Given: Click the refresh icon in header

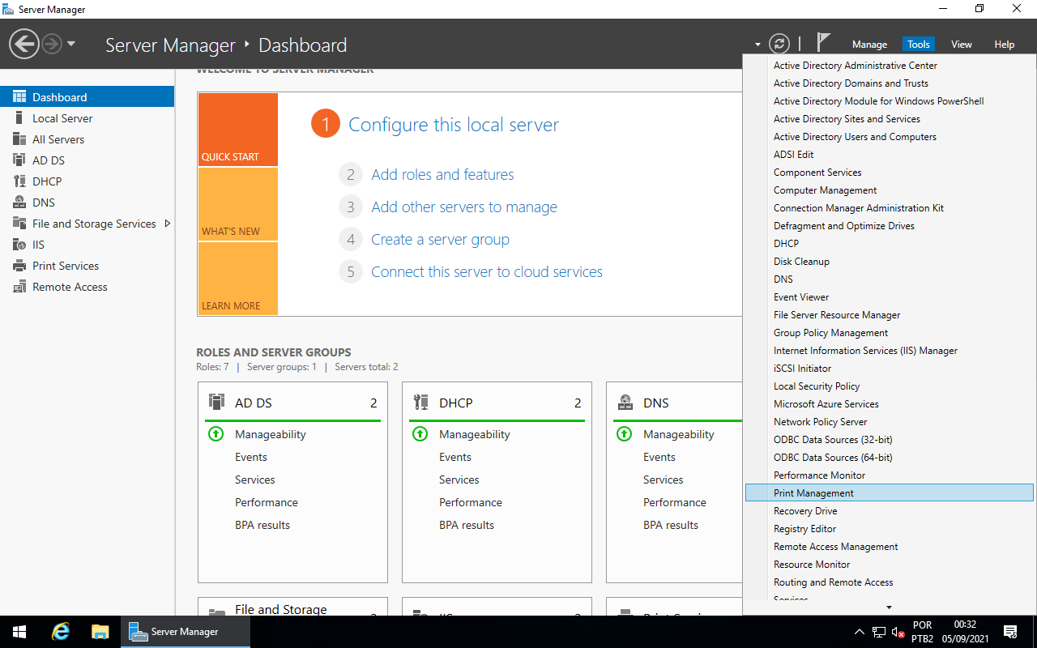Looking at the screenshot, I should click(779, 44).
